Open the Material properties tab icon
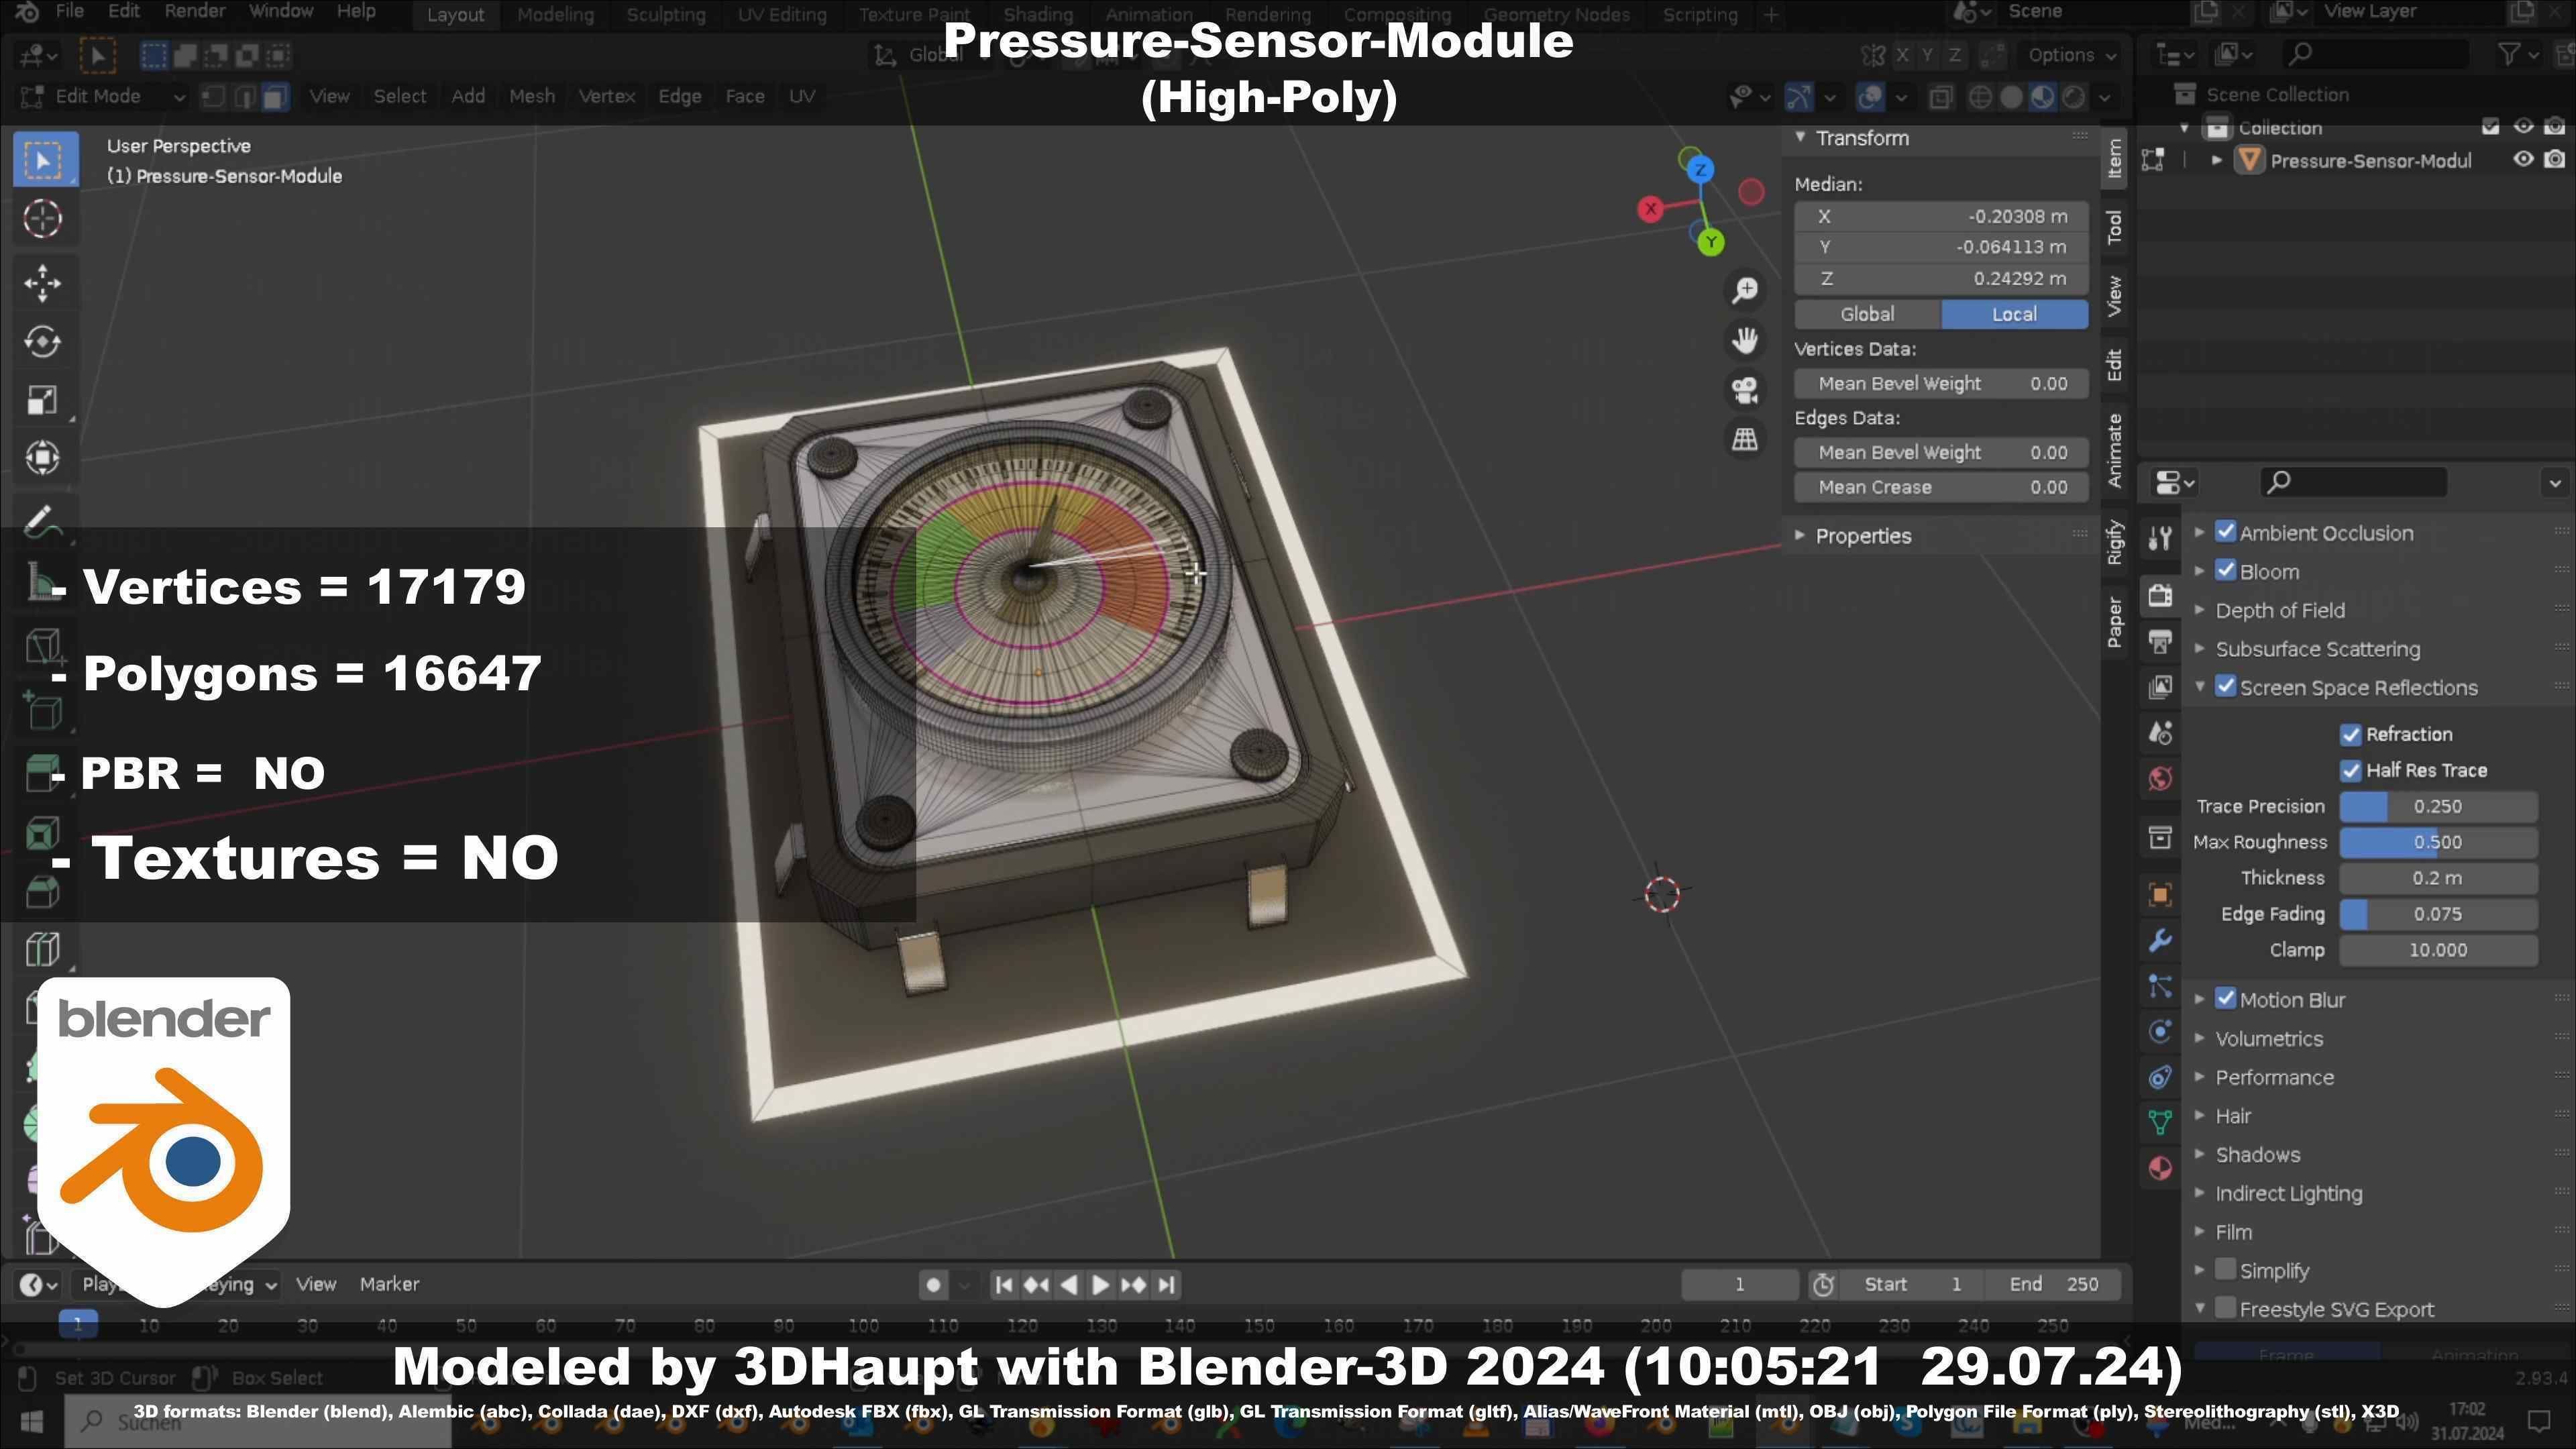 pos(2160,1168)
